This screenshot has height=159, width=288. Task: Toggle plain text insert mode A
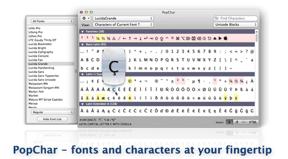tap(229, 122)
